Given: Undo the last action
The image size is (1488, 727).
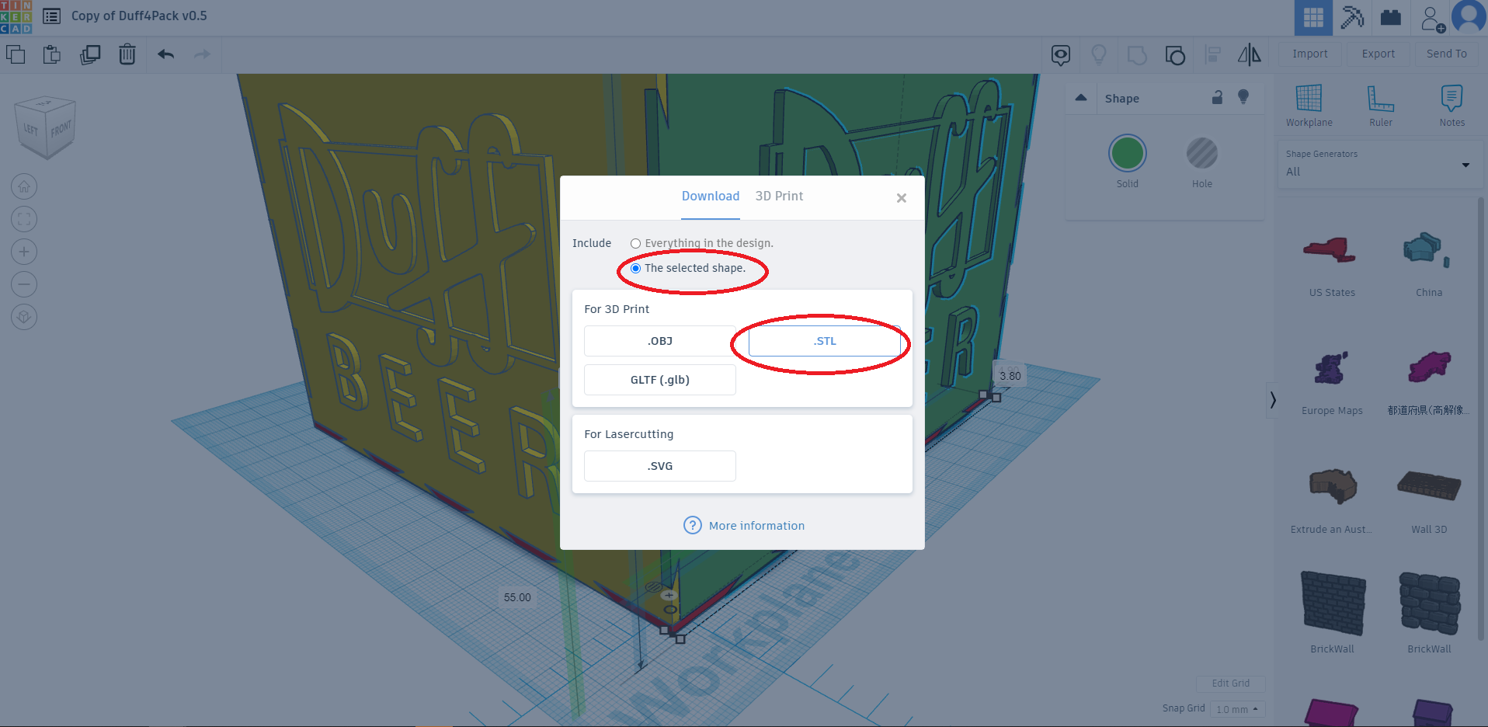Looking at the screenshot, I should 165,54.
